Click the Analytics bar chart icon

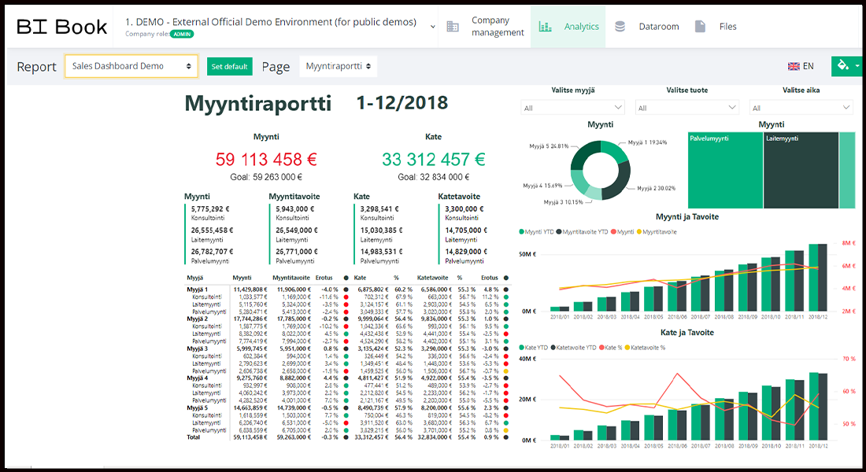pyautogui.click(x=545, y=27)
